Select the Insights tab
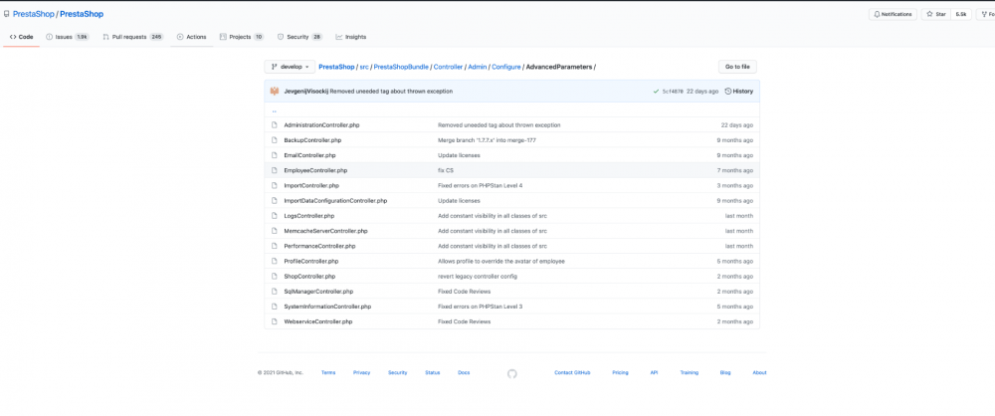 point(351,37)
